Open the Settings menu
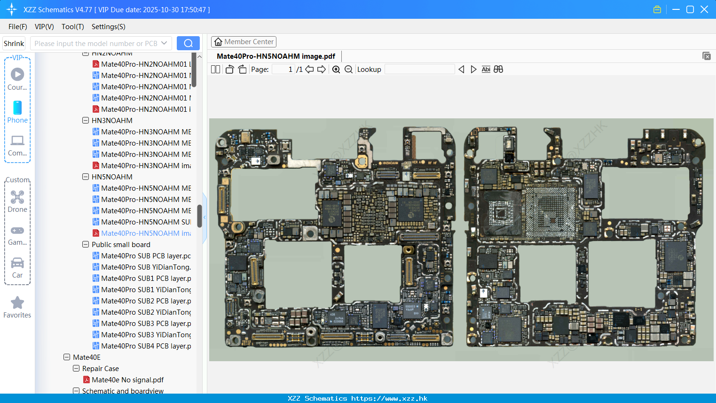Viewport: 716px width, 403px height. 109,27
